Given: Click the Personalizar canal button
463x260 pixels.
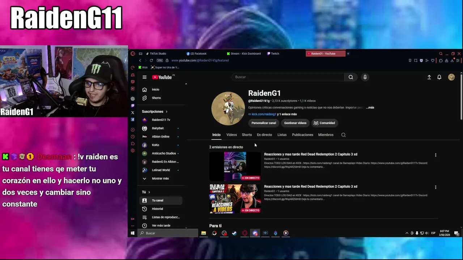Looking at the screenshot, I should (x=264, y=123).
